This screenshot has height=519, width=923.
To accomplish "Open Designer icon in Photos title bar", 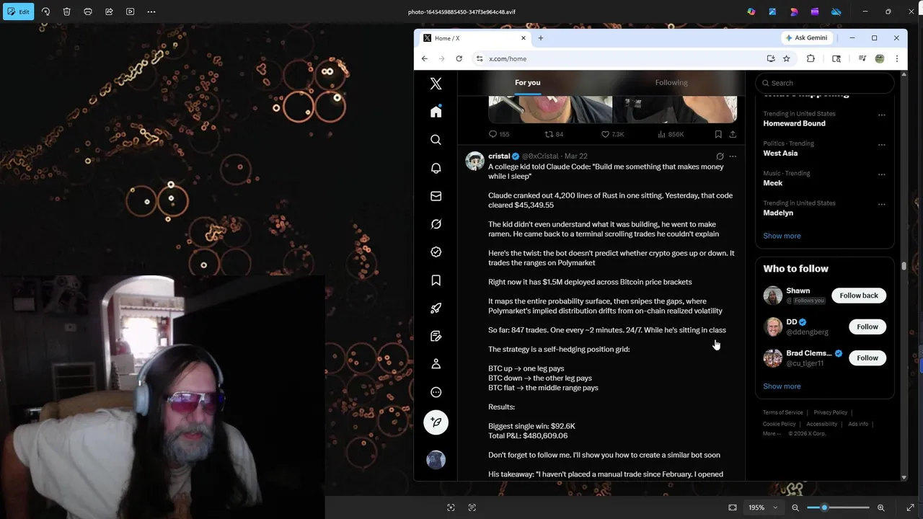I will tap(794, 12).
